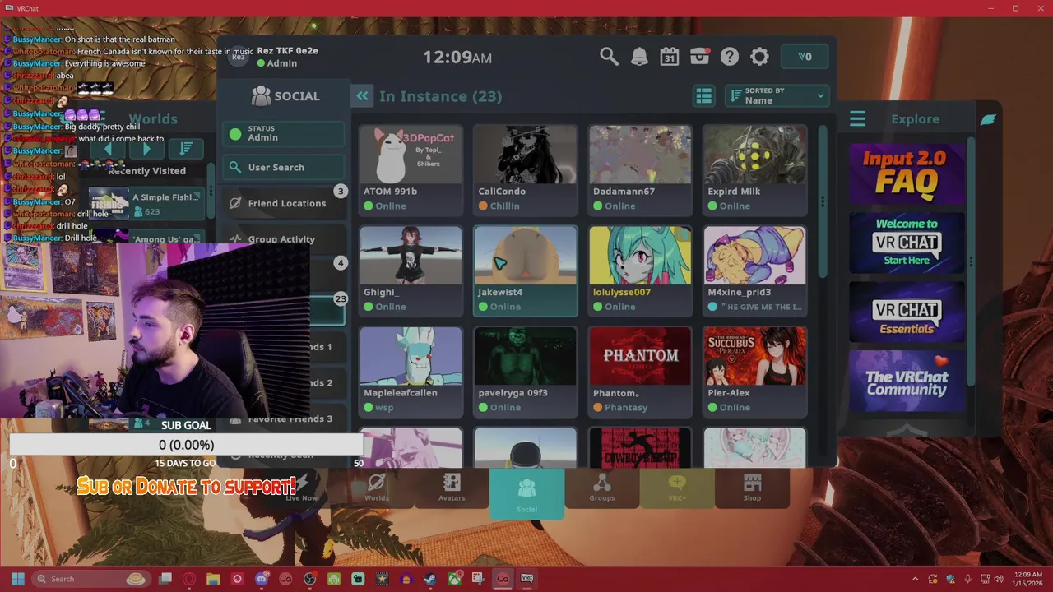The height and width of the screenshot is (592, 1053).
Task: Open Ghighi_ user card
Action: pos(411,271)
